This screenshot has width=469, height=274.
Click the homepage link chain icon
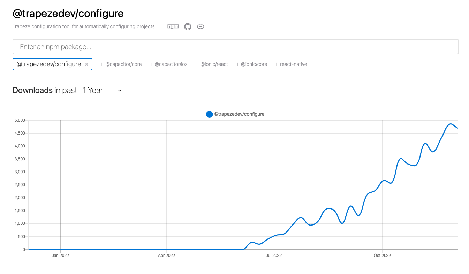click(x=201, y=26)
